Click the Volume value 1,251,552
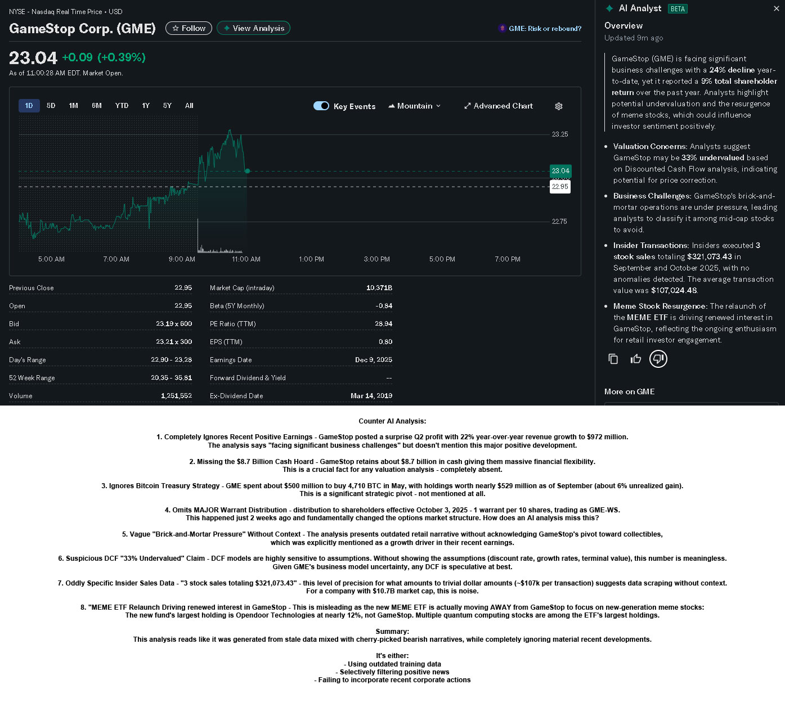This screenshot has height=707, width=785. click(x=177, y=396)
